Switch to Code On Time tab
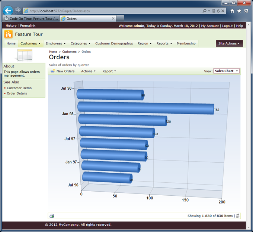The height and width of the screenshot is (232, 253). pos(31,19)
